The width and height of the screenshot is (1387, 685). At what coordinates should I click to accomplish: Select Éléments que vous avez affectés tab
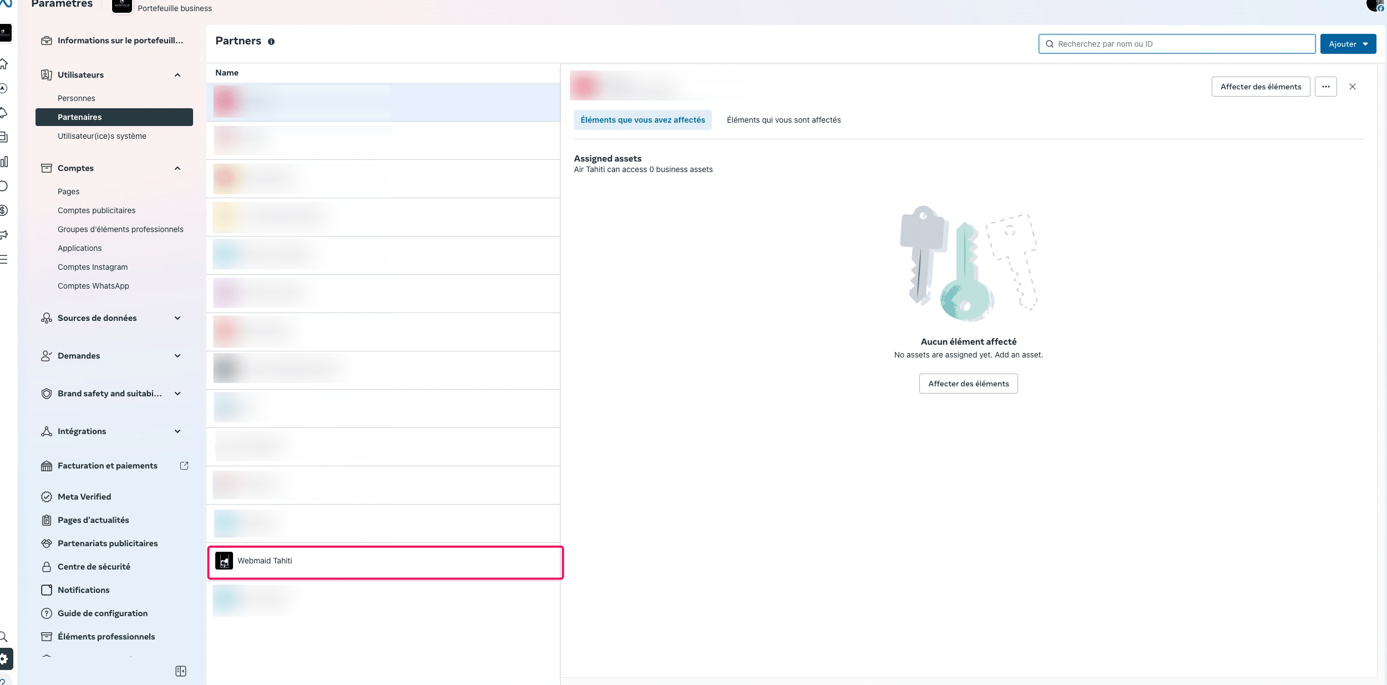click(642, 120)
